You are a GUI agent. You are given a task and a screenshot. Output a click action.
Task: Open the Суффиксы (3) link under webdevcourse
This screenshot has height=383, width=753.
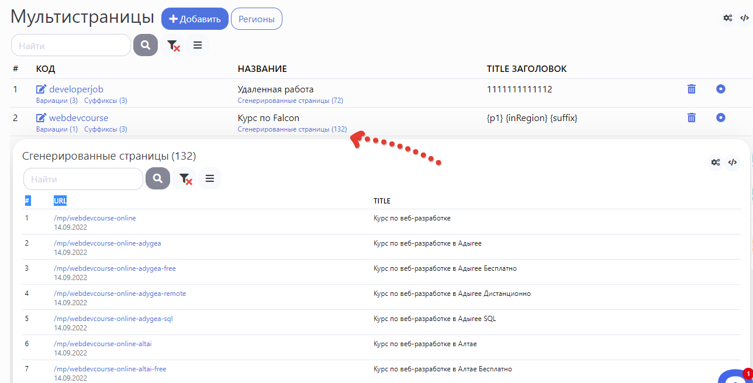105,129
